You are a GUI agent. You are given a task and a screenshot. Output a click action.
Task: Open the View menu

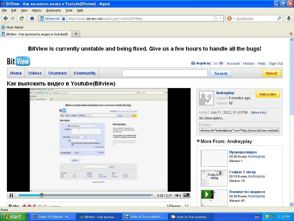pos(24,10)
